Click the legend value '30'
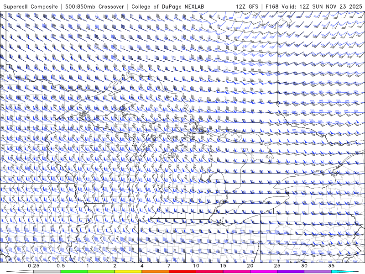365x274 pixels. (304, 266)
